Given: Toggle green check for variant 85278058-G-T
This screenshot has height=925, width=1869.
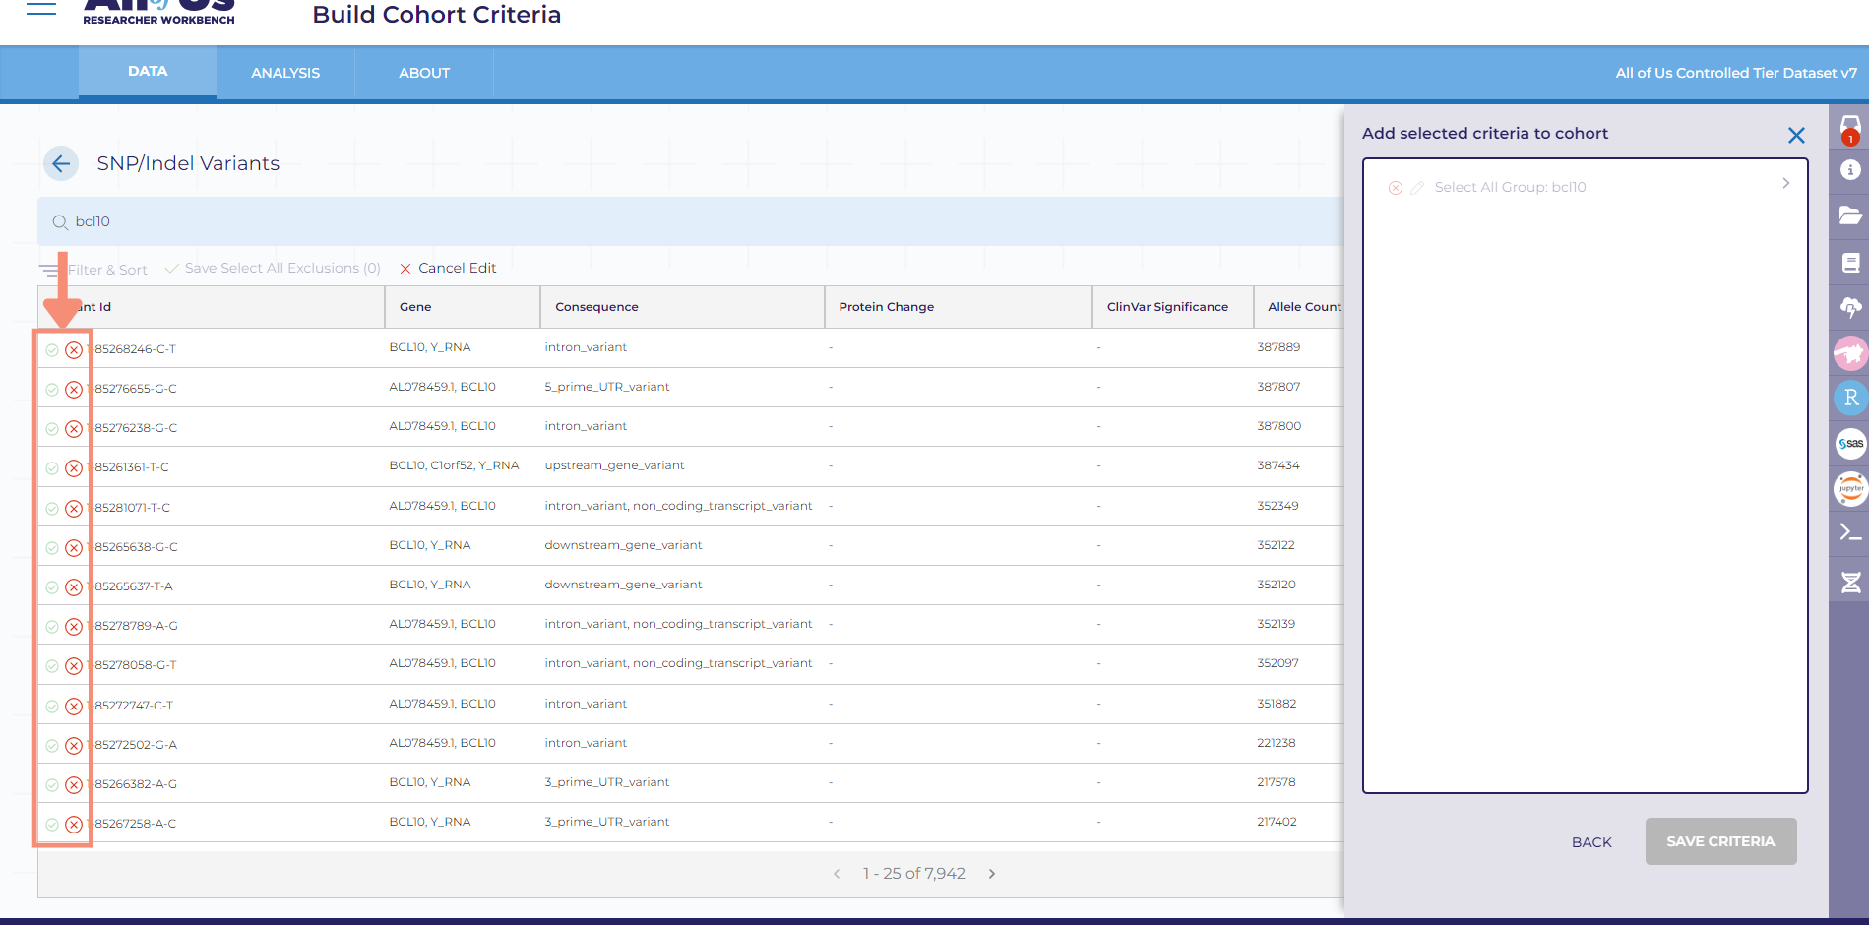Looking at the screenshot, I should tap(52, 666).
